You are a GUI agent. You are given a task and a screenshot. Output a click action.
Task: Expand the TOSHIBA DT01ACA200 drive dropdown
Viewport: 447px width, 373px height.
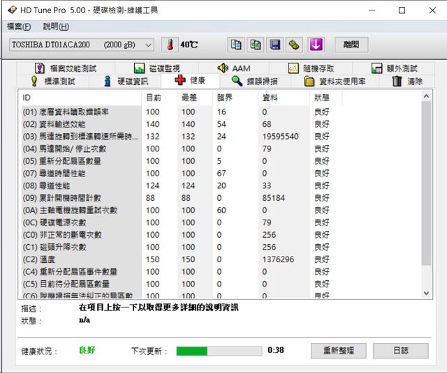147,45
